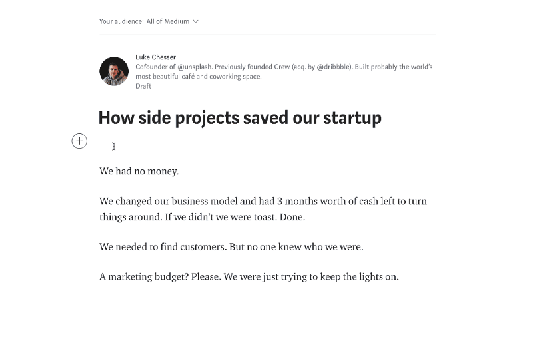
Task: Click the 'We needed to find customers' paragraph
Action: pyautogui.click(x=231, y=246)
